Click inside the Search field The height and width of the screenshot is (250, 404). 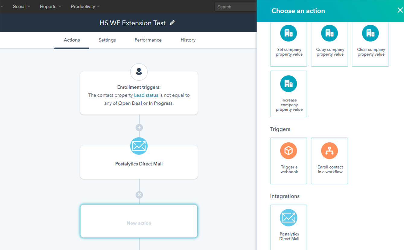click(x=235, y=6)
